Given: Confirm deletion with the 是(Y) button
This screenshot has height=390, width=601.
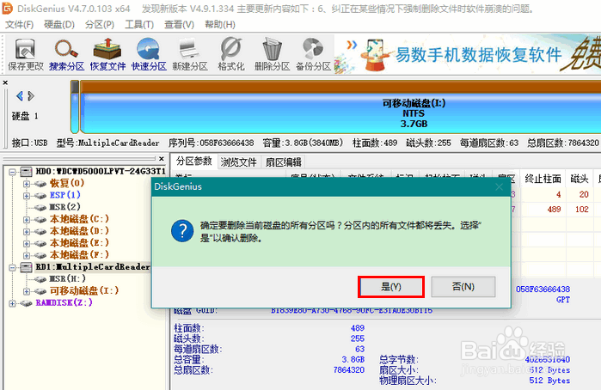Looking at the screenshot, I should coord(391,287).
